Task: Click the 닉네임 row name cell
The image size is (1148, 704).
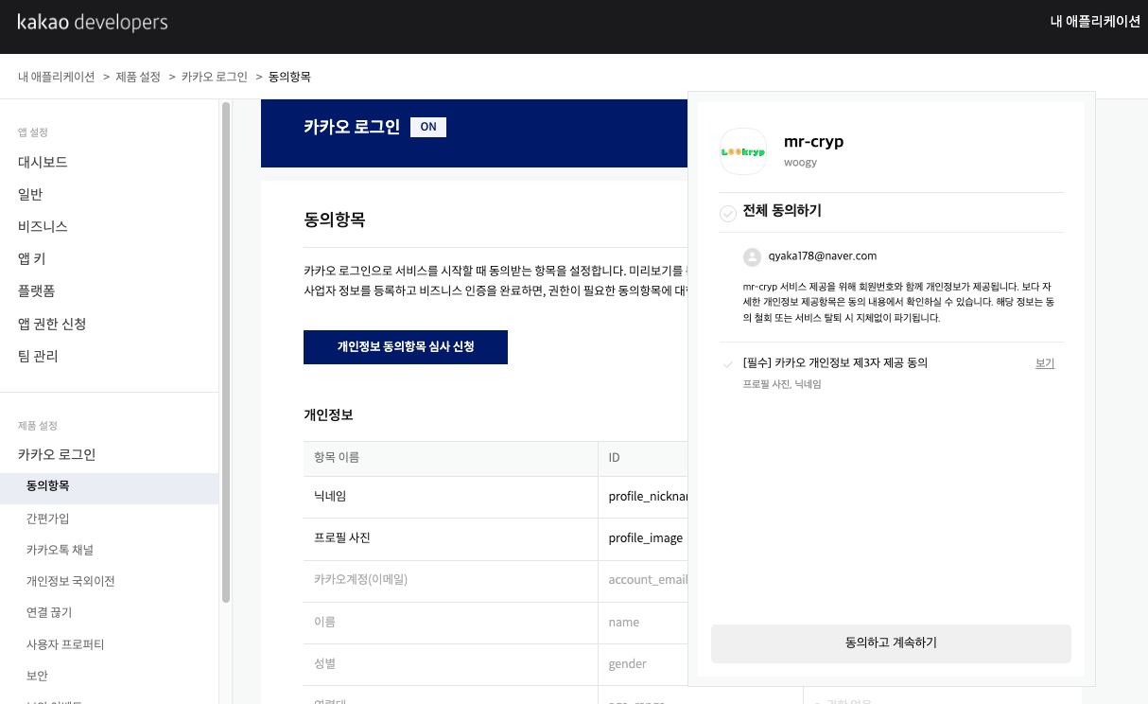Action: (x=450, y=497)
